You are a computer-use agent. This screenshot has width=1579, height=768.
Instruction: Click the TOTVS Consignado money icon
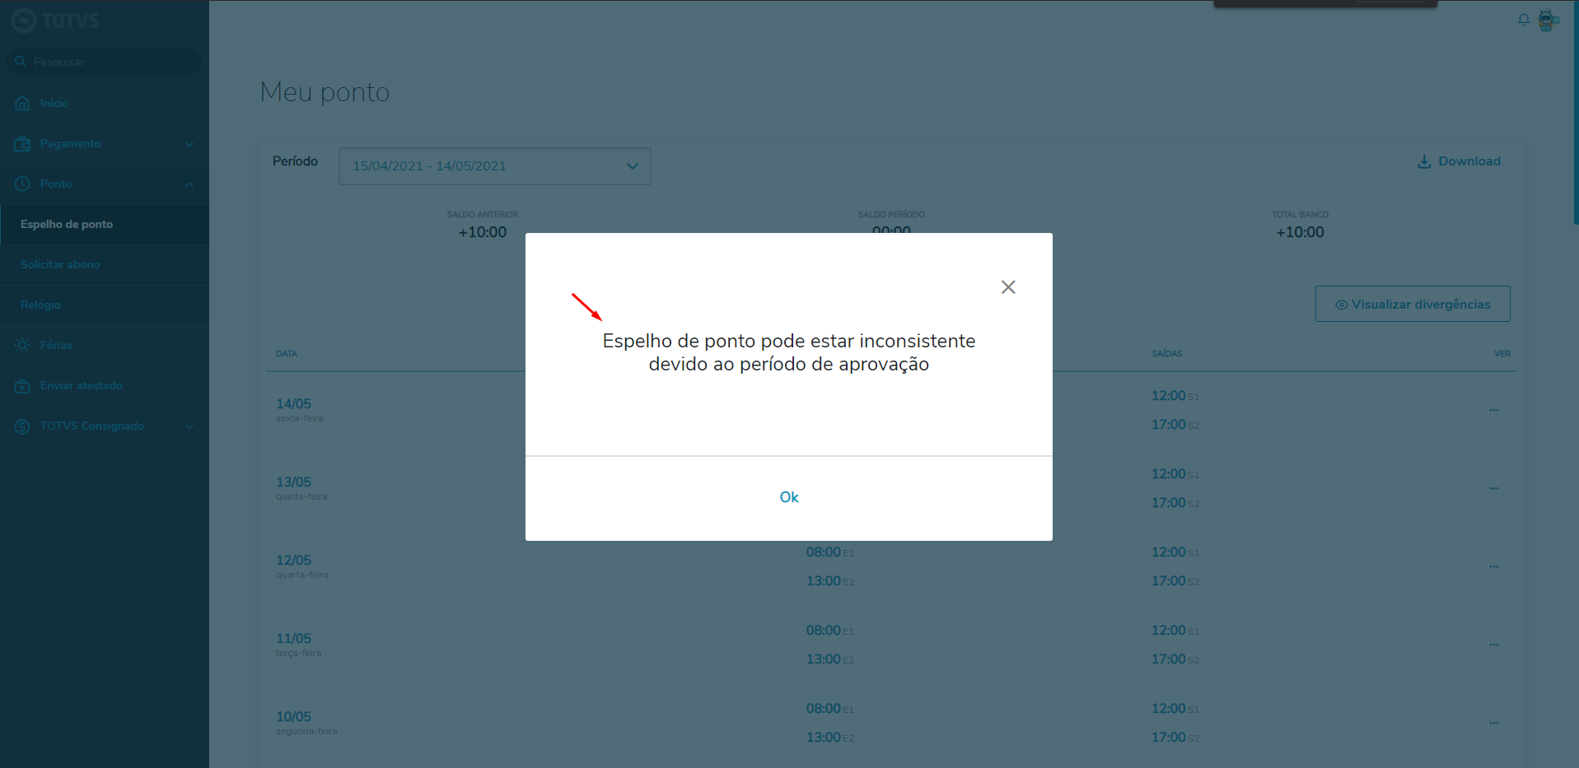coord(22,426)
